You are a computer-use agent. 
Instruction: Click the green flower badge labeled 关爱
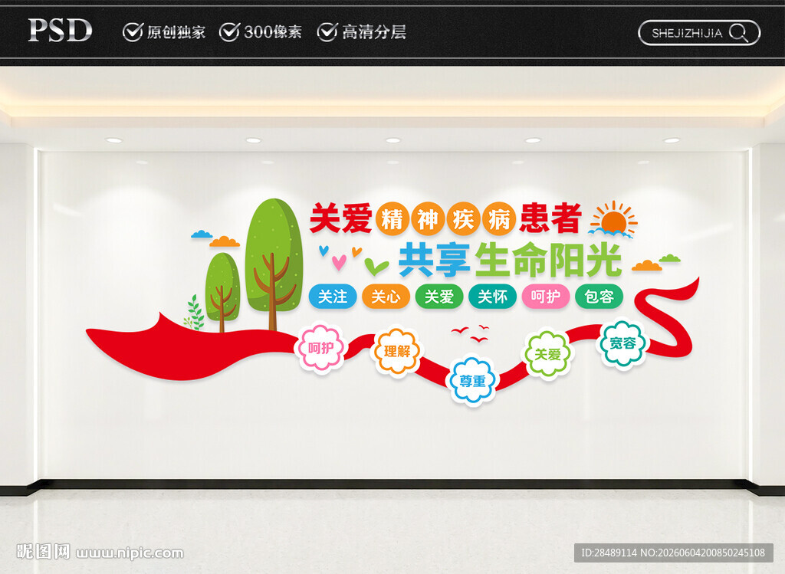pyautogui.click(x=548, y=354)
